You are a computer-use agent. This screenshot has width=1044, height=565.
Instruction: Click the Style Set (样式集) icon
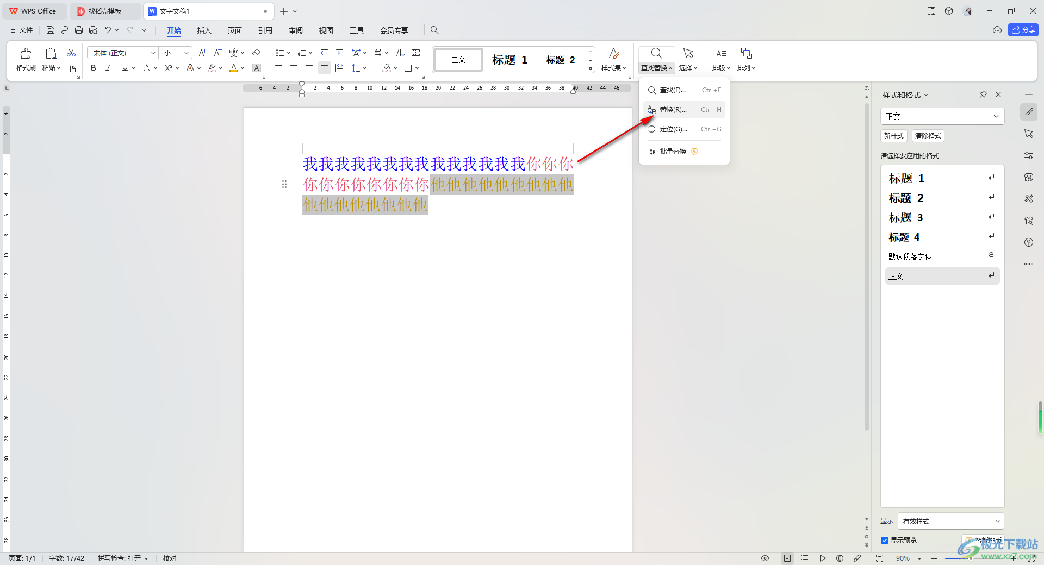point(613,53)
